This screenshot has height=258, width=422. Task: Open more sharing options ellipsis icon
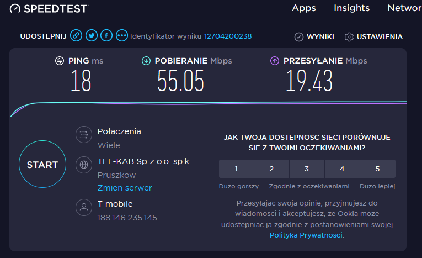[122, 35]
